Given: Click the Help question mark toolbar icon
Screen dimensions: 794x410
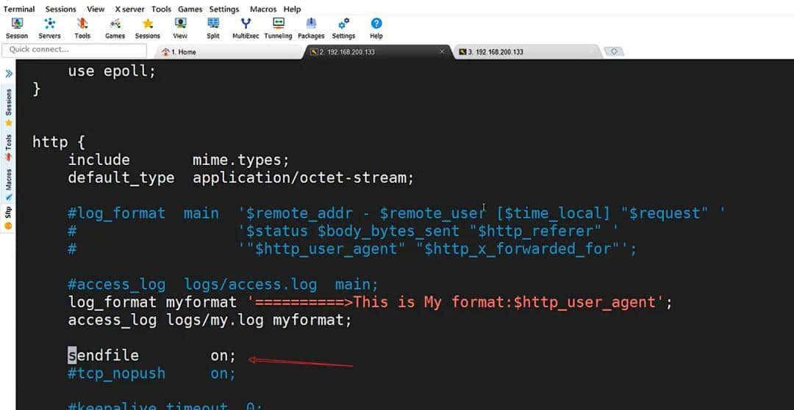Looking at the screenshot, I should pyautogui.click(x=376, y=29).
